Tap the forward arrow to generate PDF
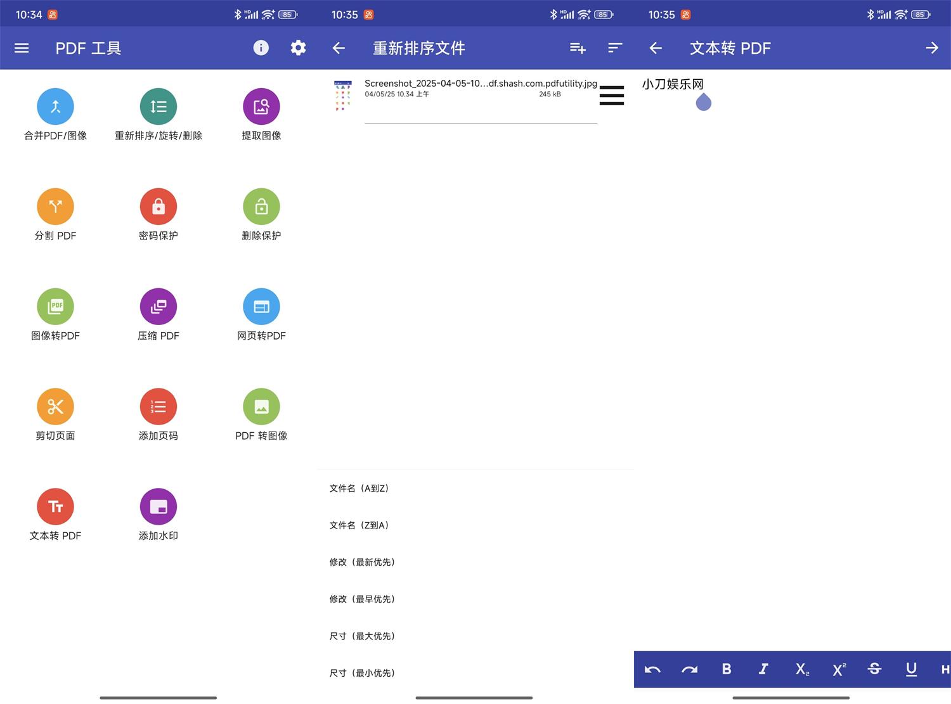This screenshot has width=951, height=704. tap(932, 48)
